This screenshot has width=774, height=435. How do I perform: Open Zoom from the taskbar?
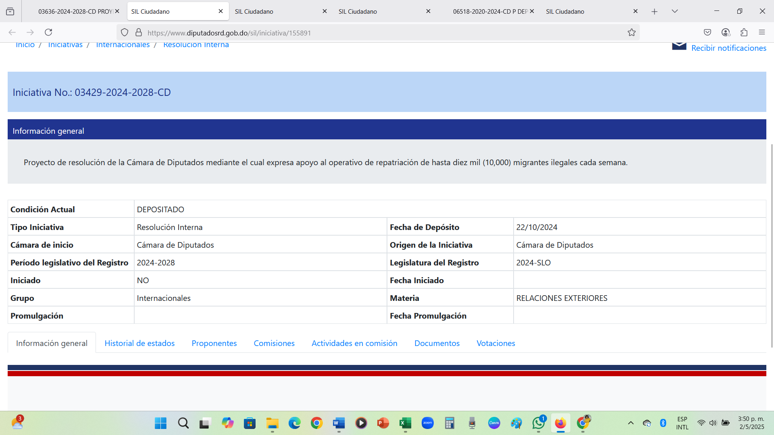point(428,423)
